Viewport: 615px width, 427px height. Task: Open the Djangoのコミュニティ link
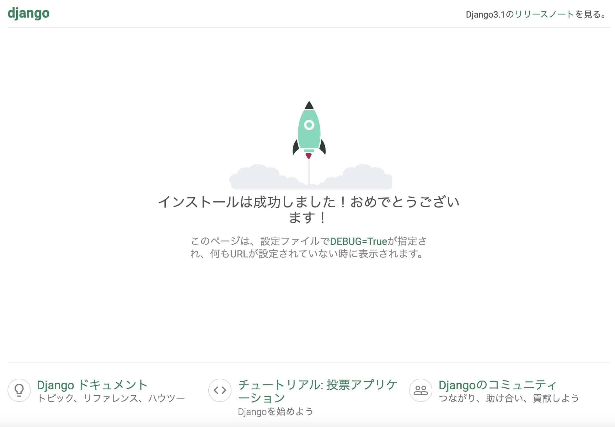click(498, 385)
